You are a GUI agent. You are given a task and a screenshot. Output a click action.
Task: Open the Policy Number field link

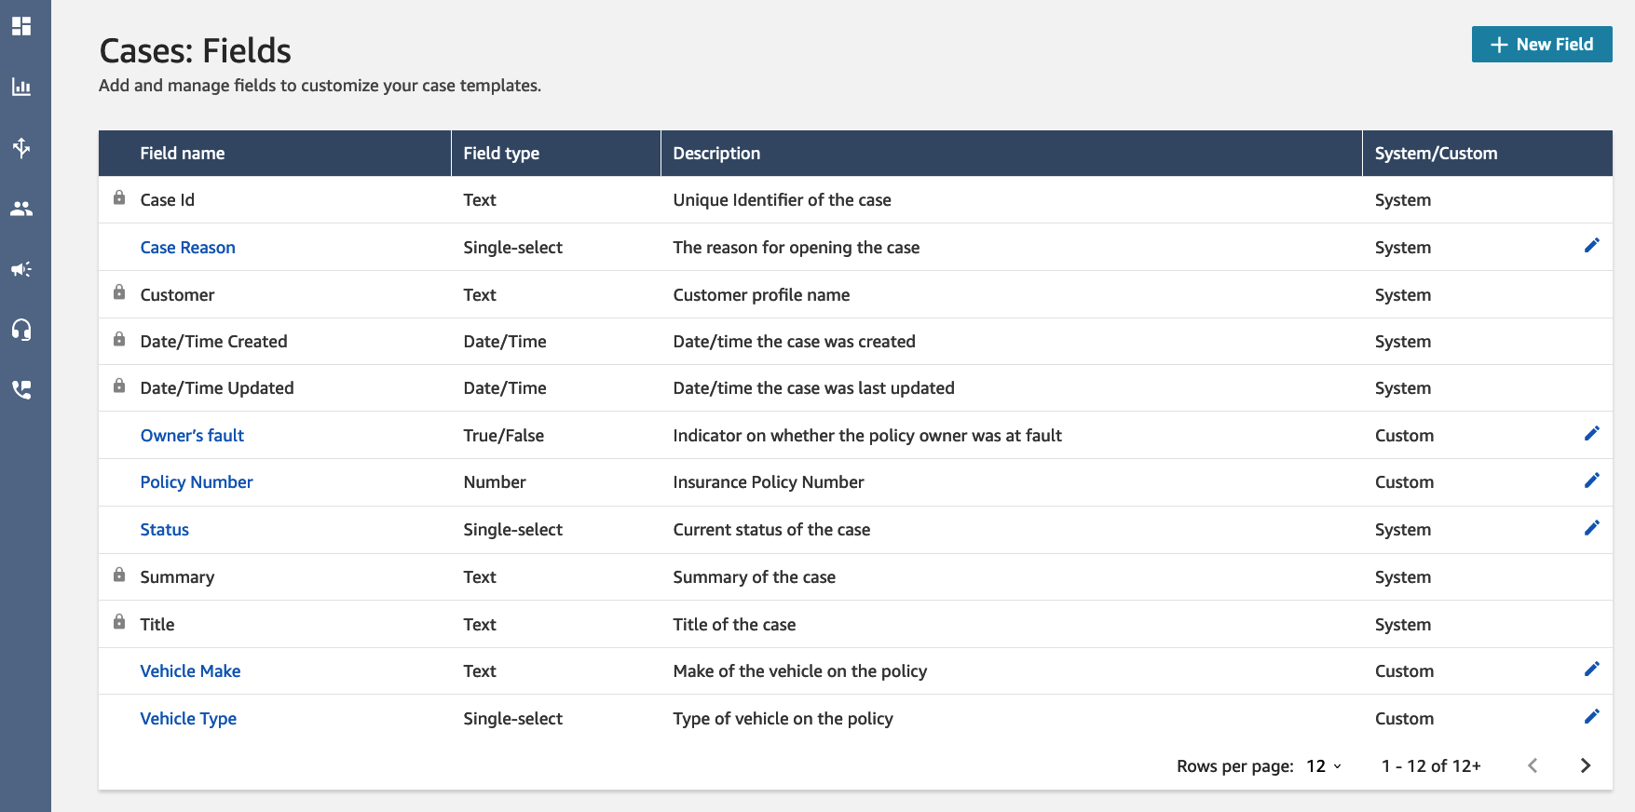click(197, 482)
